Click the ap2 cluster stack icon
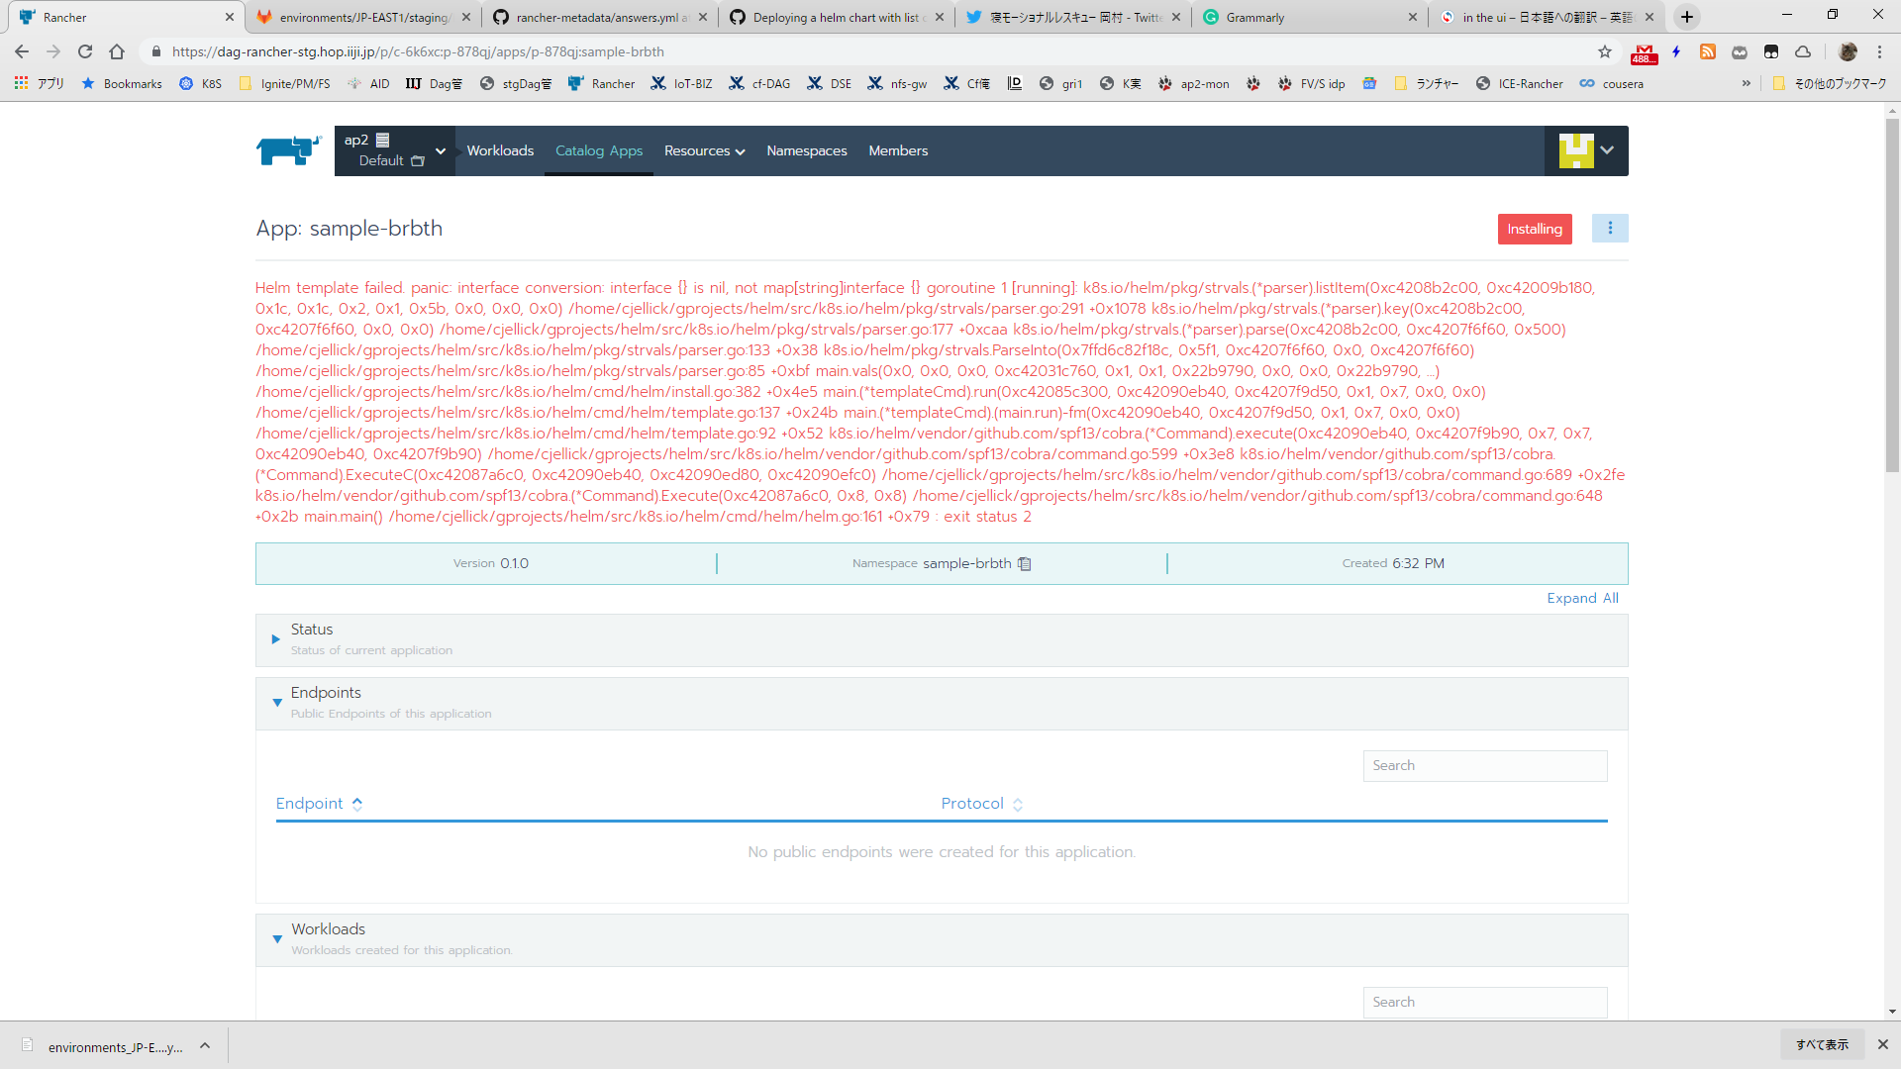Screen dimensions: 1901x1069 coord(384,141)
